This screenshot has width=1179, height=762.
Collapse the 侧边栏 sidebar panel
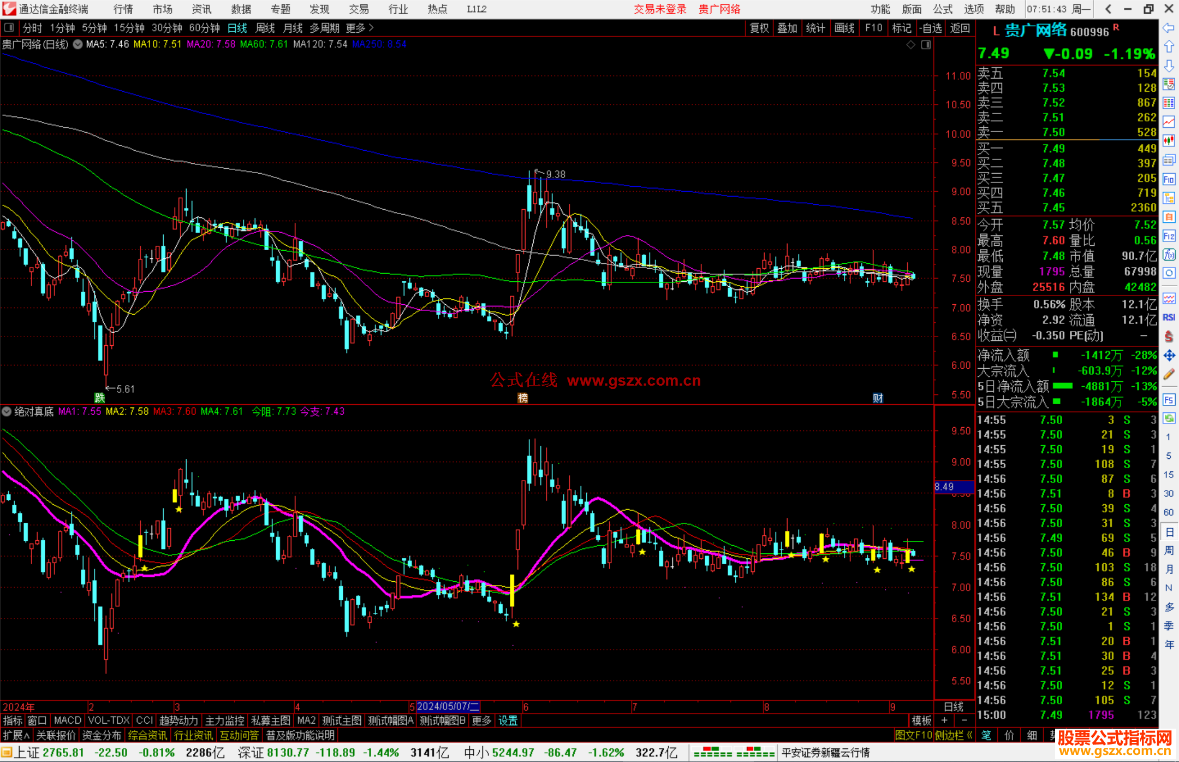954,735
